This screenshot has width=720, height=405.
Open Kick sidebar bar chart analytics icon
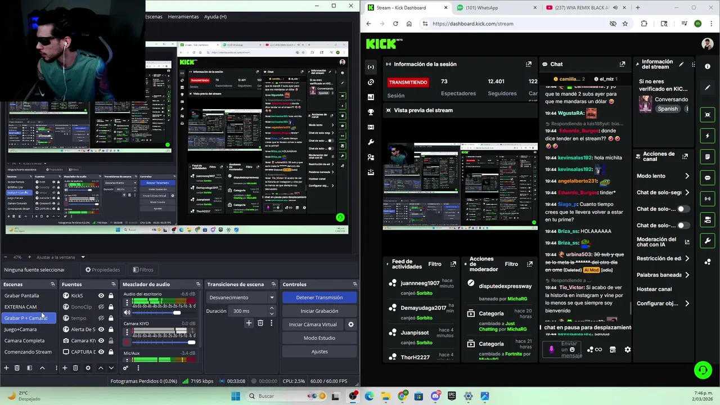[x=371, y=97]
